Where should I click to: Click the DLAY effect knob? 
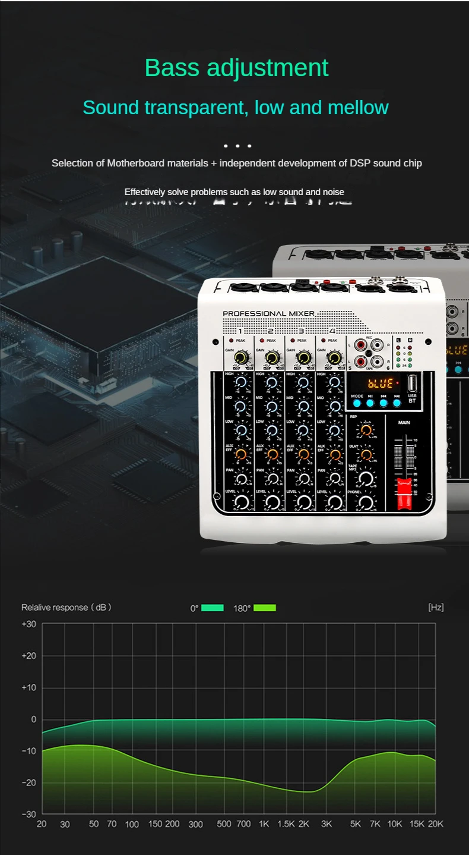point(366,454)
